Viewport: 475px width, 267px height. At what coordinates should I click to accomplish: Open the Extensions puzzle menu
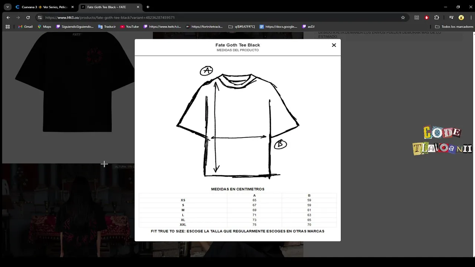pos(436,17)
